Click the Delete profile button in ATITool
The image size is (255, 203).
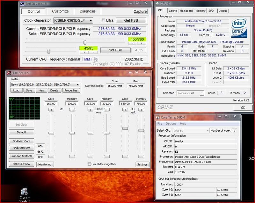[x=54, y=91]
